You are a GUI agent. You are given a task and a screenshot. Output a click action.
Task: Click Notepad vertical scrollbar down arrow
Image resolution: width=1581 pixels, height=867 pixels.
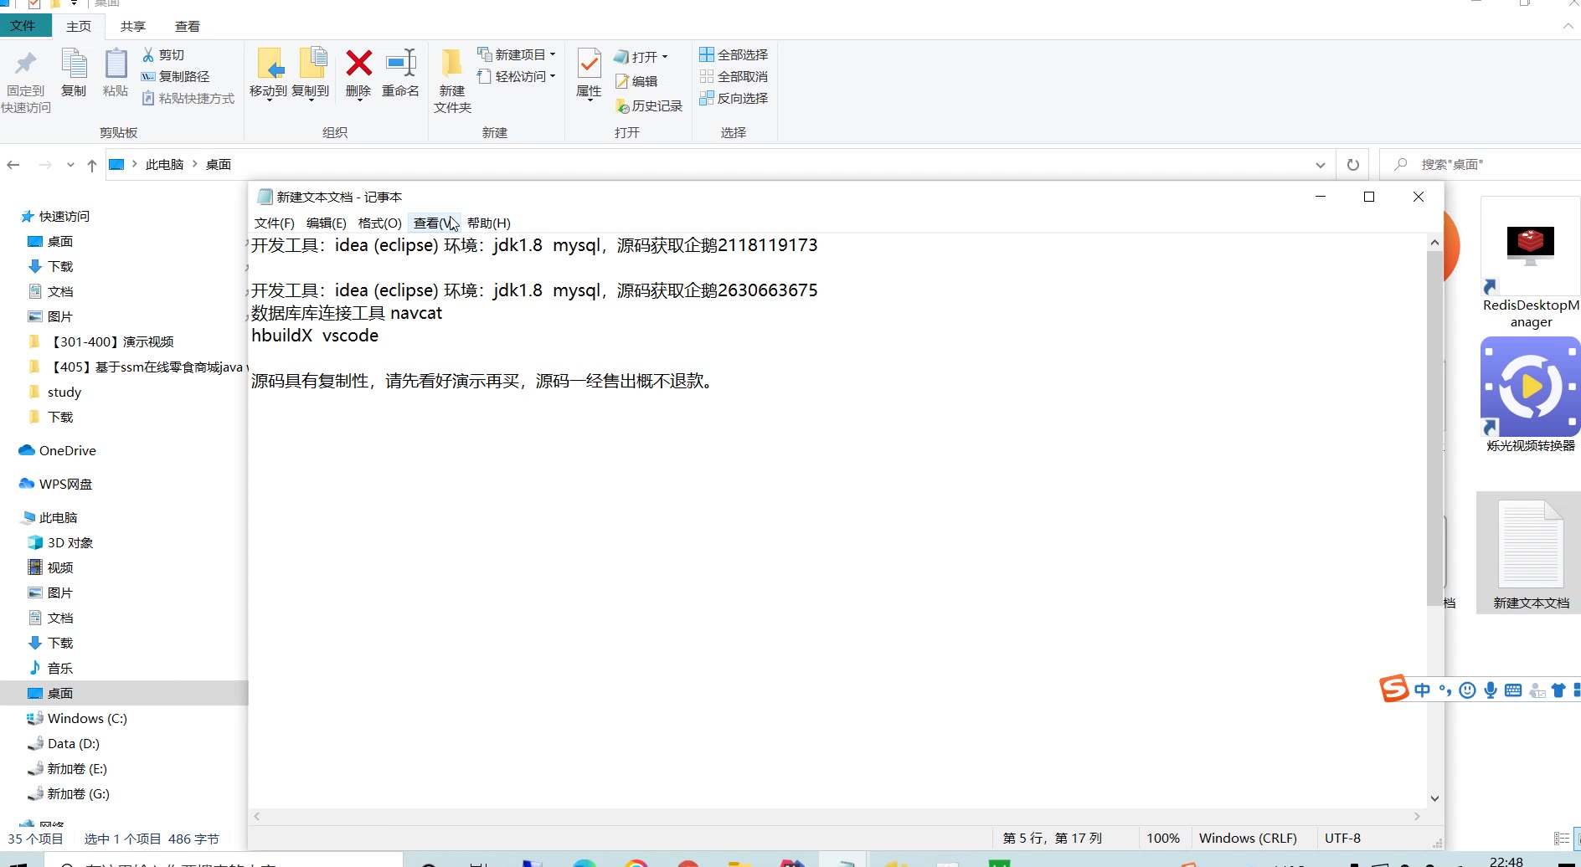[1434, 798]
